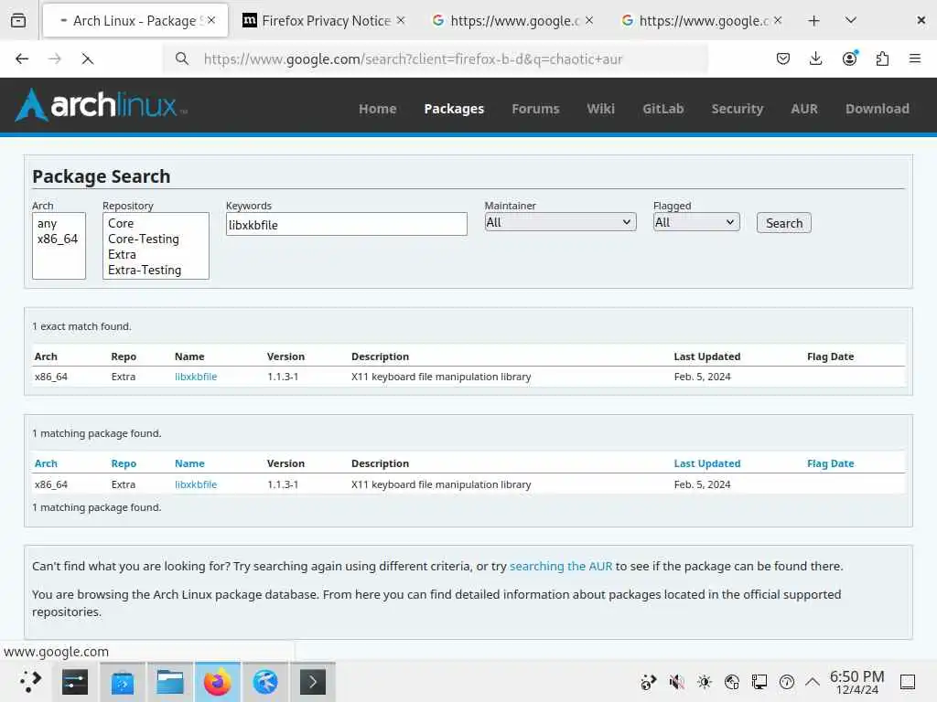This screenshot has width=937, height=702.
Task: Open Discover software center from taskbar
Action: click(x=123, y=682)
